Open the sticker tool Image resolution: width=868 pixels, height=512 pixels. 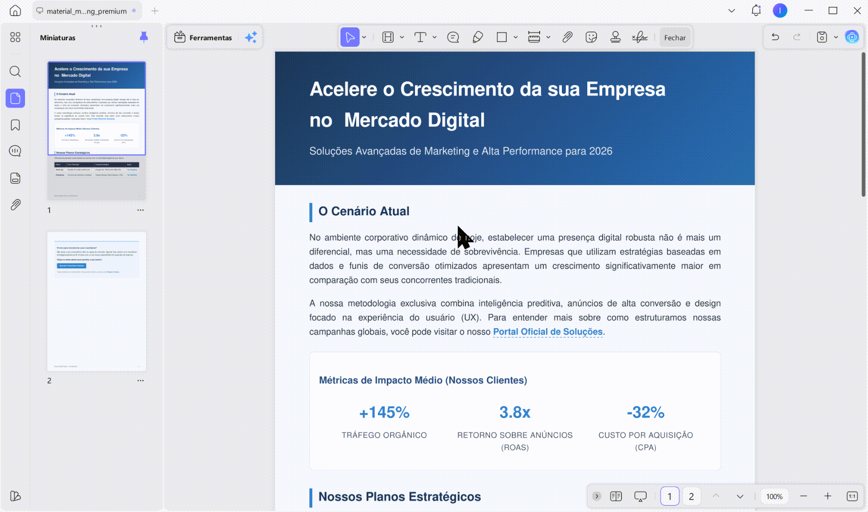[591, 37]
